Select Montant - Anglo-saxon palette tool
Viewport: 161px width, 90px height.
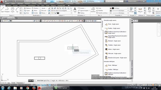pos(113,41)
